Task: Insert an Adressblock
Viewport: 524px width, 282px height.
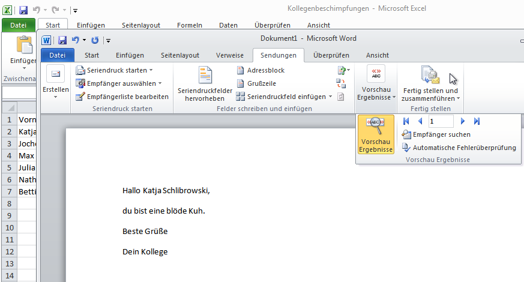Action: point(260,70)
